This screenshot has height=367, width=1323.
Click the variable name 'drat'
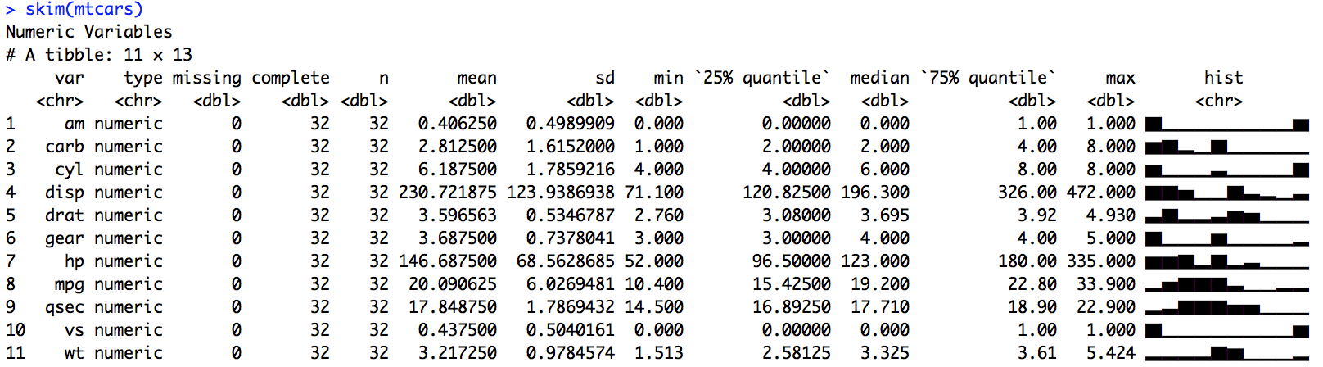tap(64, 215)
